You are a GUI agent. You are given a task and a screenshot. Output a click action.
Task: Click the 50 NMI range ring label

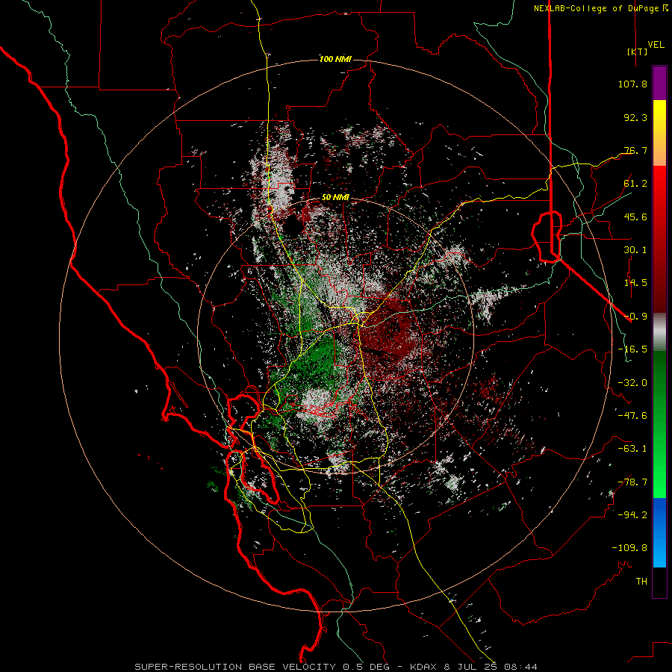[335, 198]
